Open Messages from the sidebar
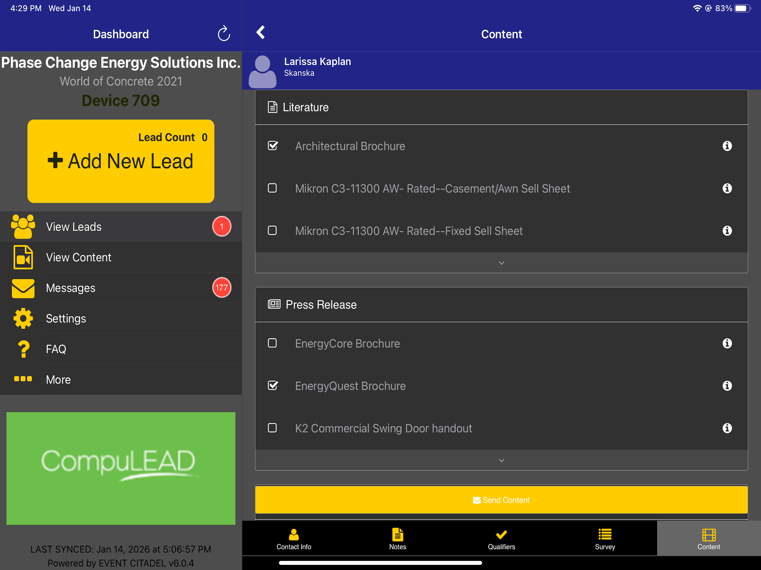 coord(121,288)
